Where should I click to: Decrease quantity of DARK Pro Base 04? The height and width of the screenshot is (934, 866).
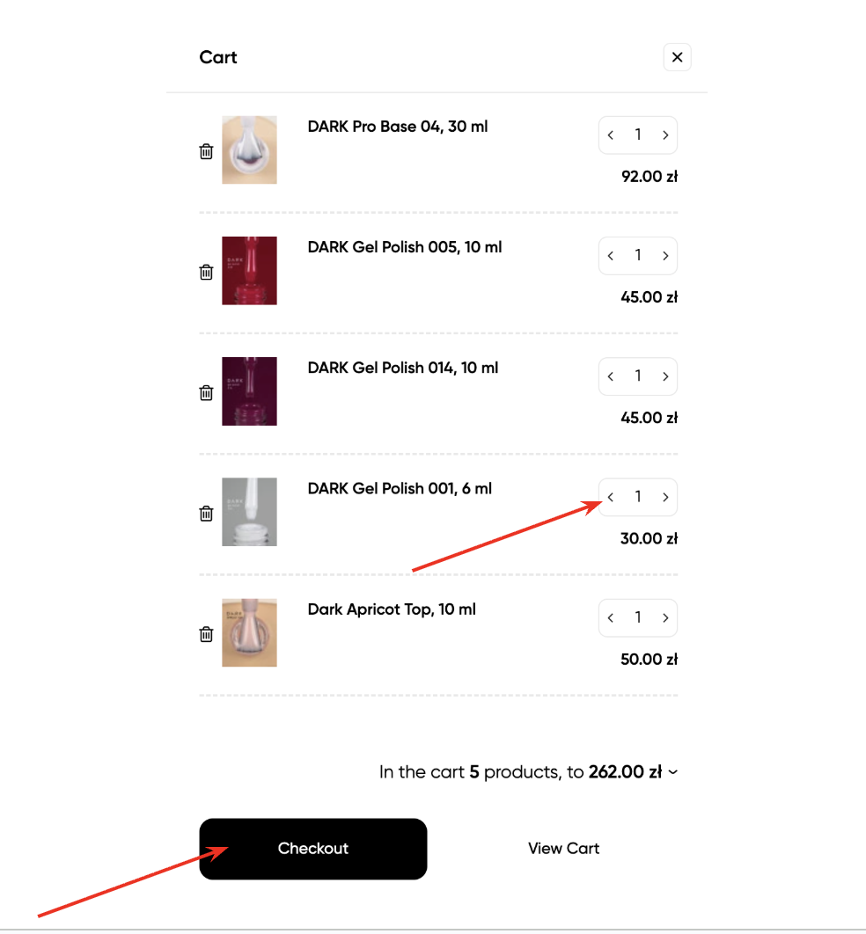(x=611, y=135)
